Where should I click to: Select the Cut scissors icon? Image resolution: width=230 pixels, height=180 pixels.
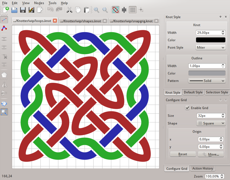(69, 10)
